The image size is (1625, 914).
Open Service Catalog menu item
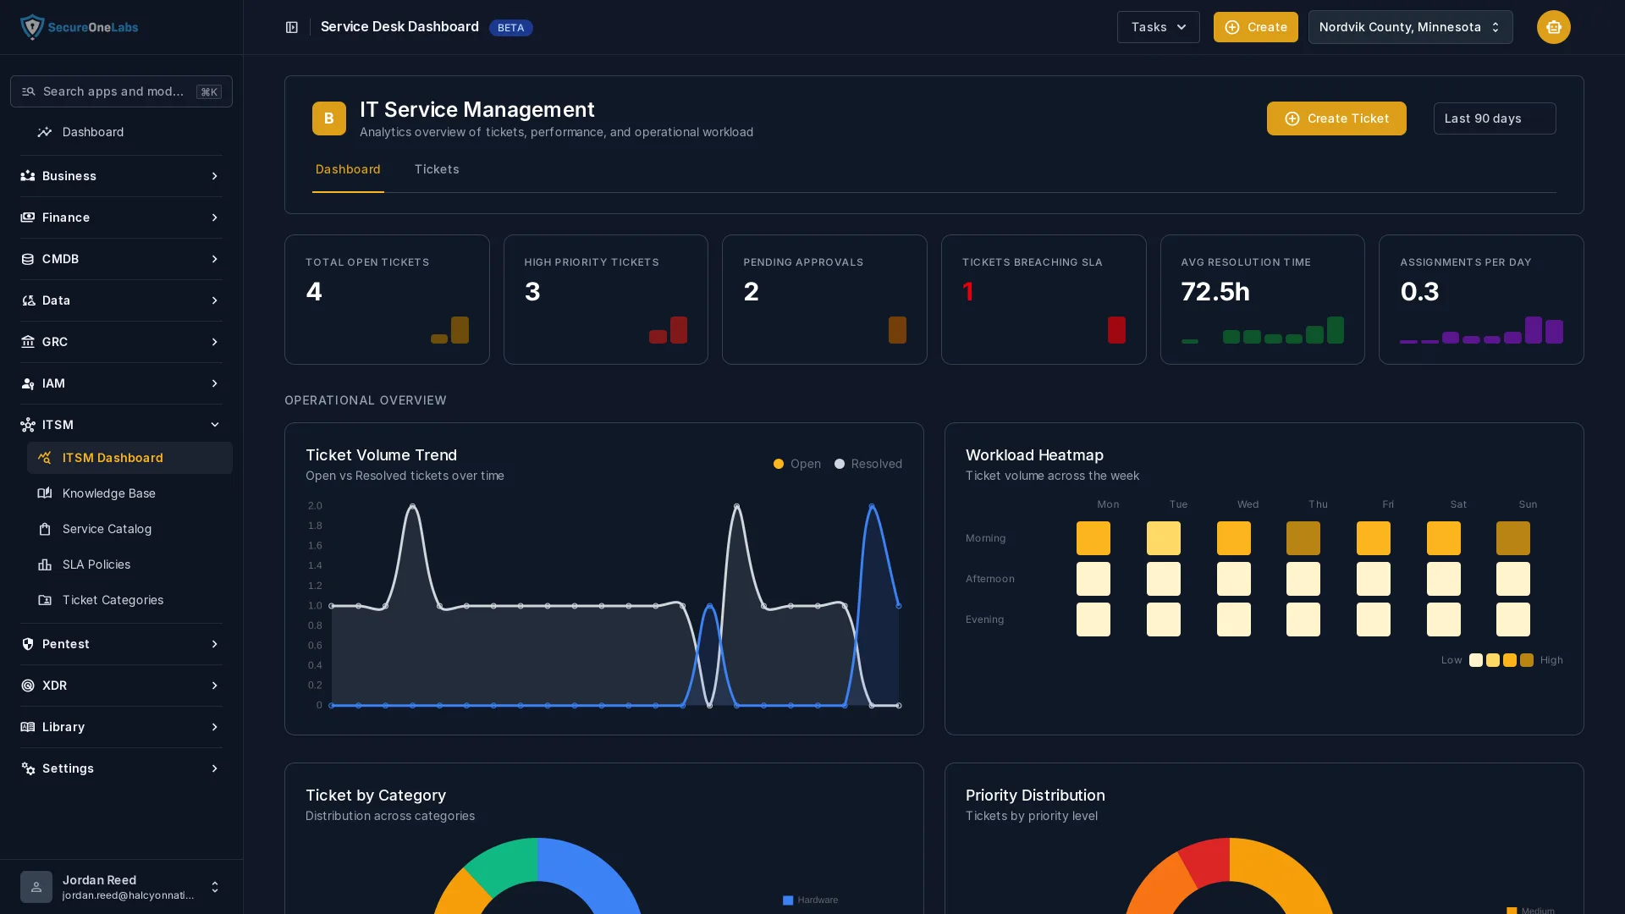click(x=129, y=529)
